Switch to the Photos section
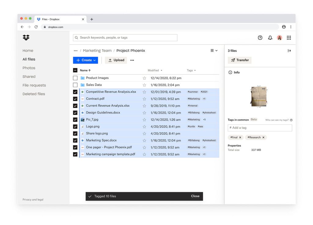 tap(29, 68)
